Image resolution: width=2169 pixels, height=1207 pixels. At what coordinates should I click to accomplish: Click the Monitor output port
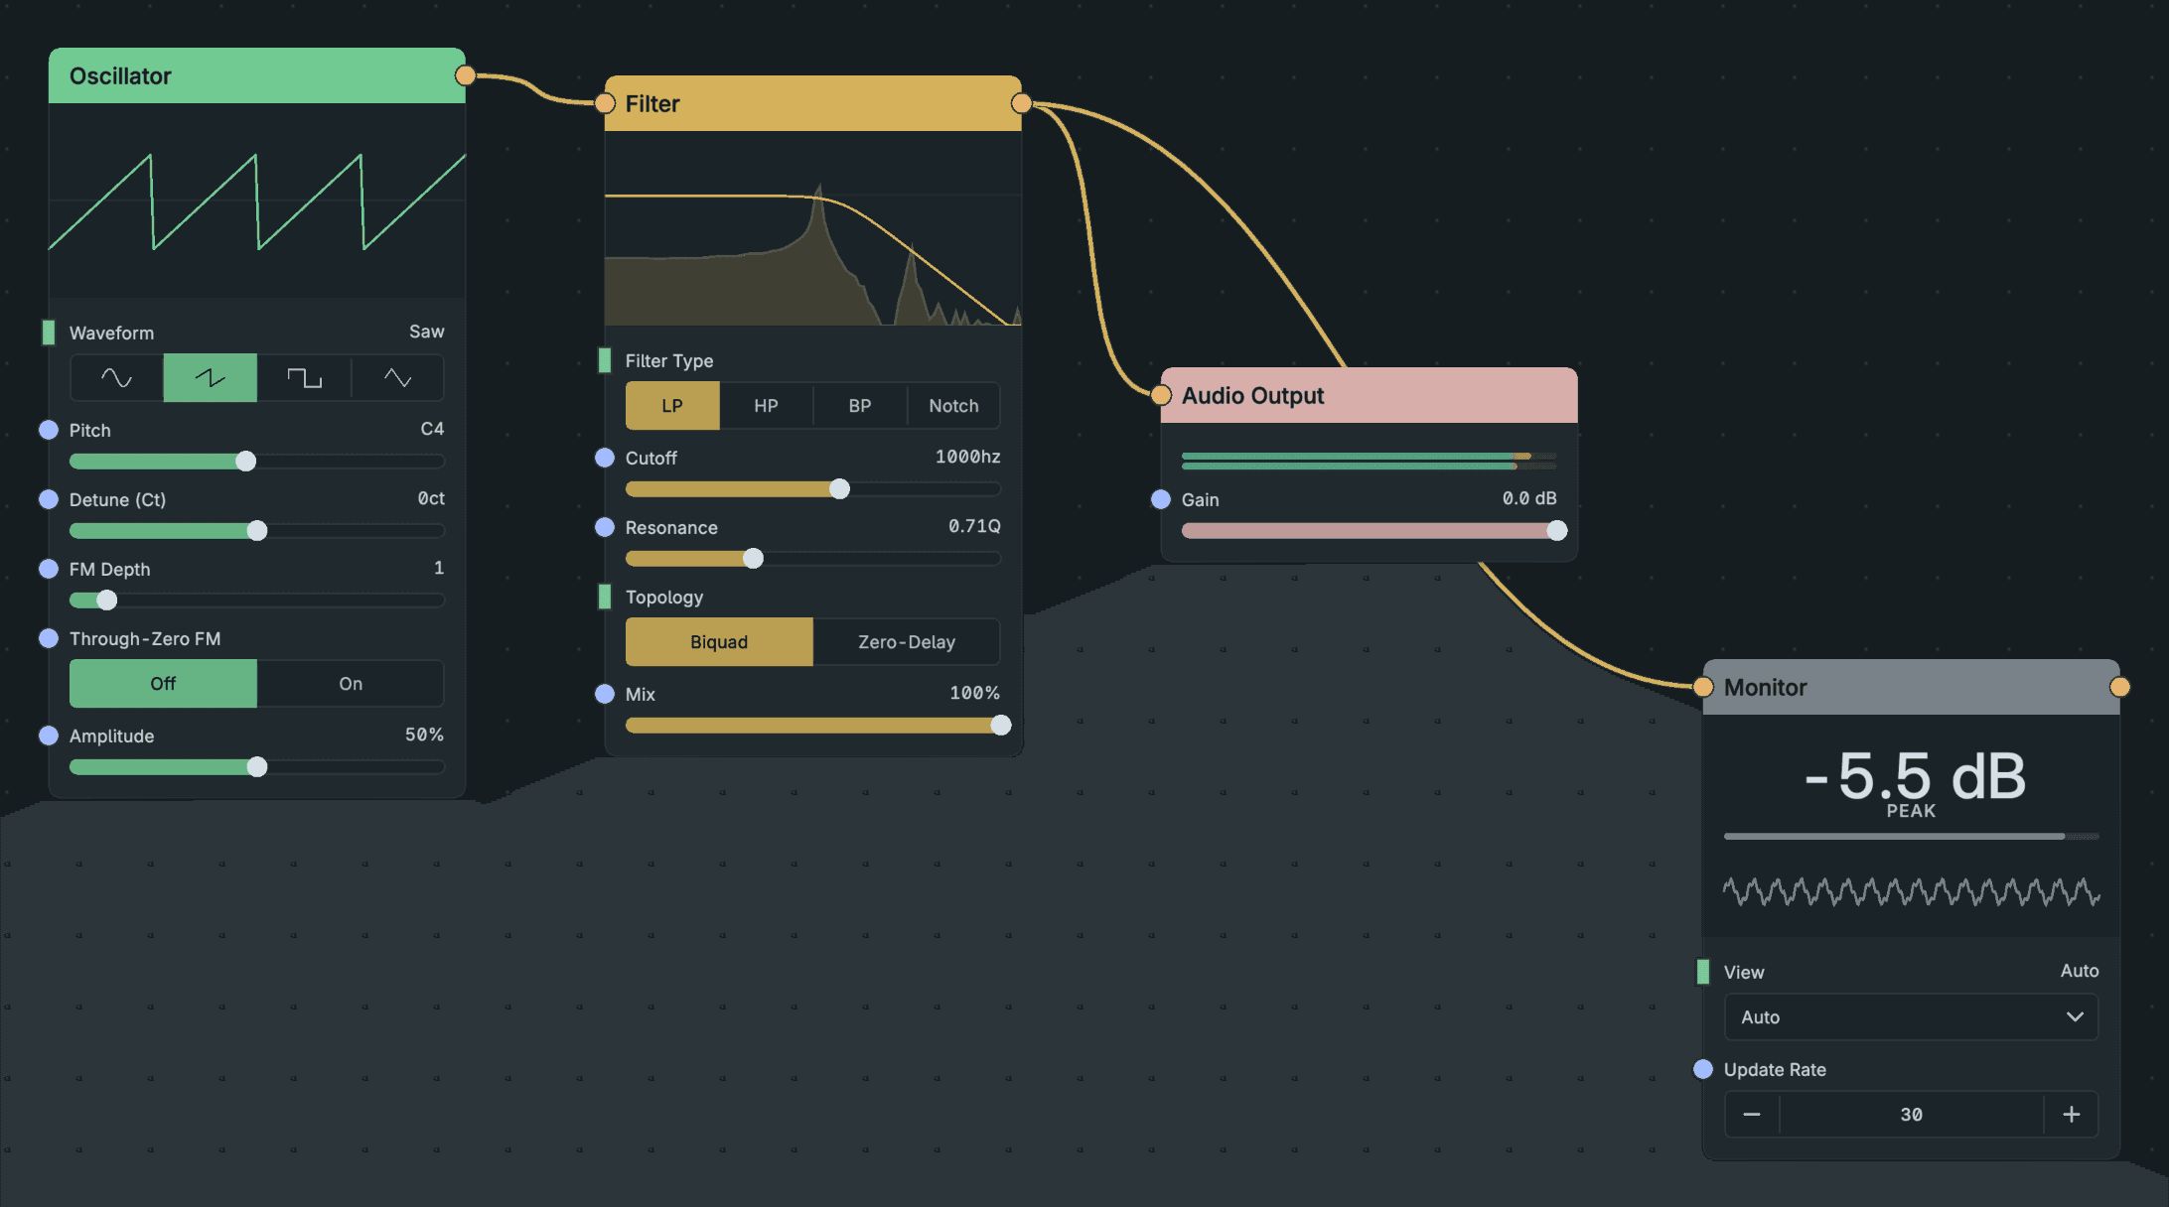[2119, 687]
